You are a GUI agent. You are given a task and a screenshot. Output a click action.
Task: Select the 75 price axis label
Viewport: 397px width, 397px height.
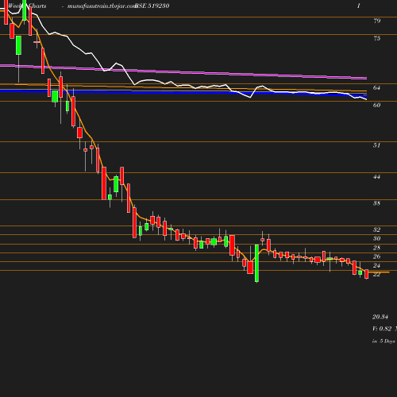tap(377, 38)
